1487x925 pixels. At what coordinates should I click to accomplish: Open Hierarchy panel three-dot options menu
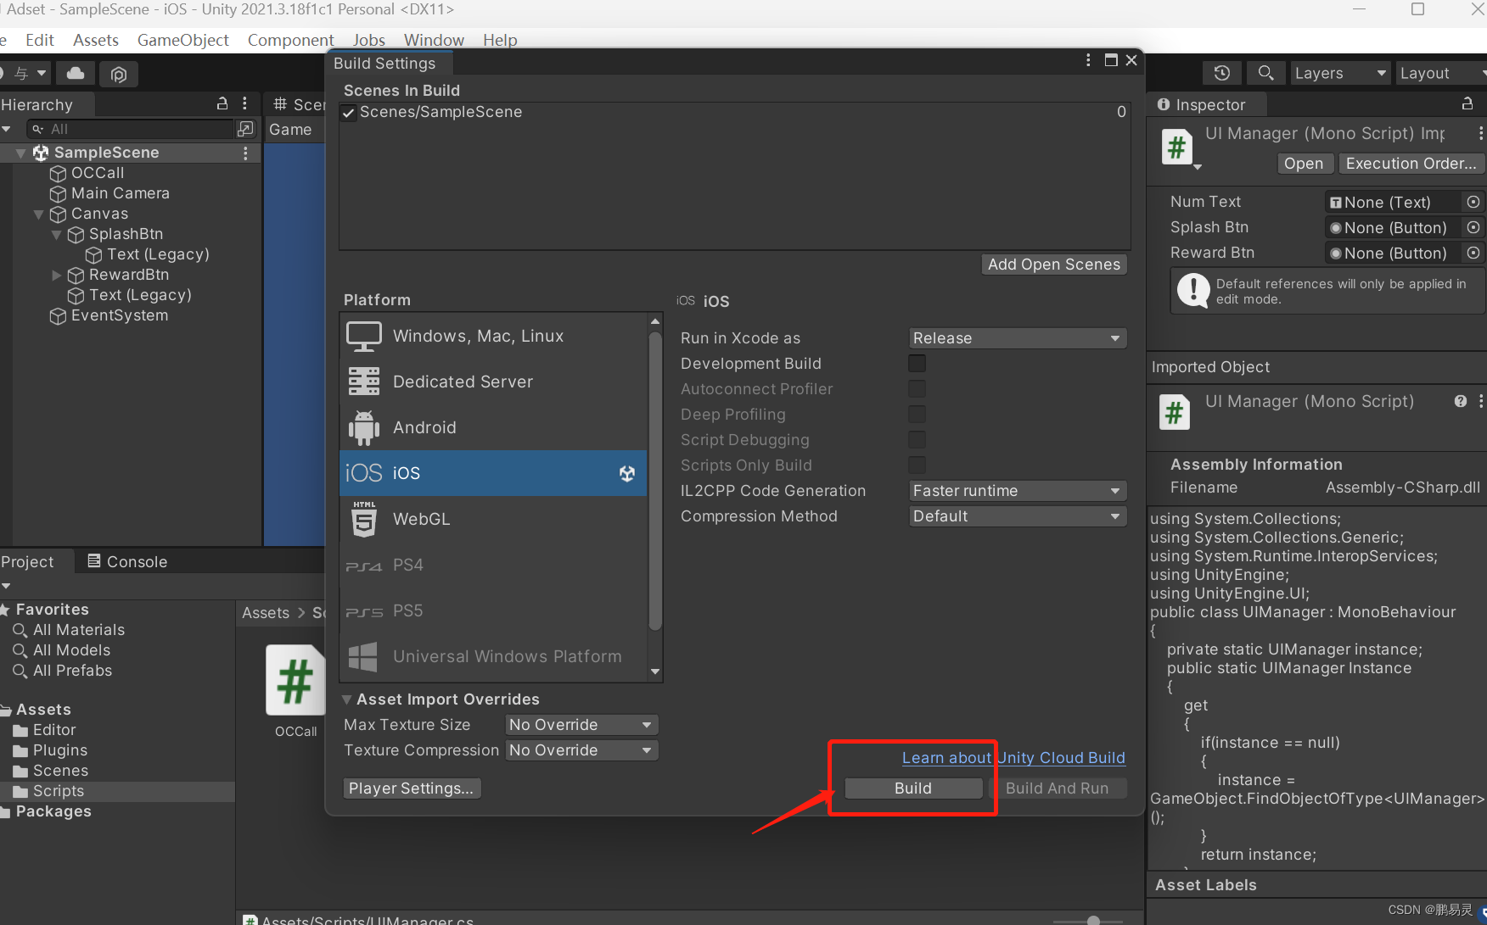tap(244, 103)
